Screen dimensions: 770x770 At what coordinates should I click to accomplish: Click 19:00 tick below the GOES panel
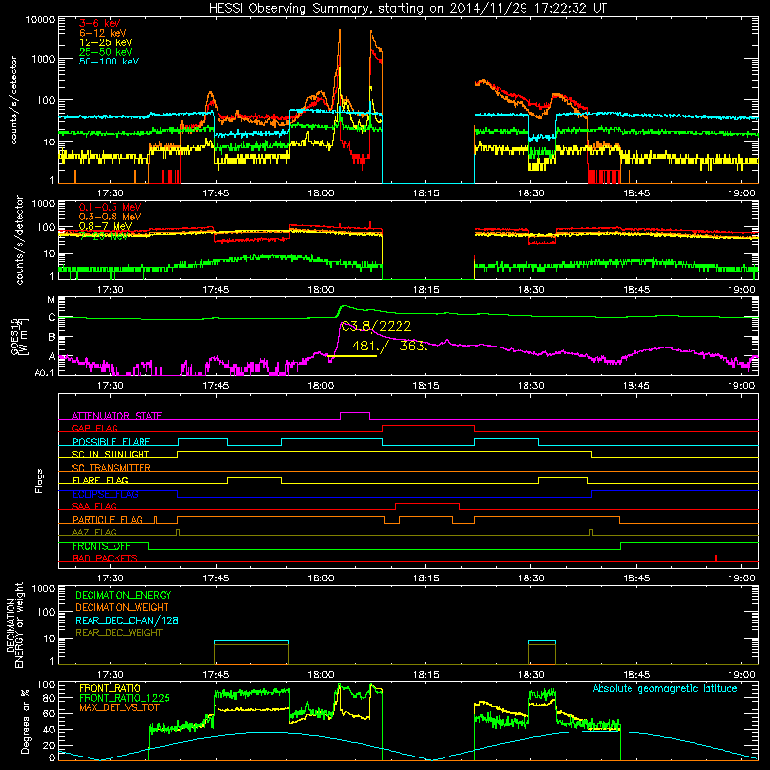(x=741, y=386)
